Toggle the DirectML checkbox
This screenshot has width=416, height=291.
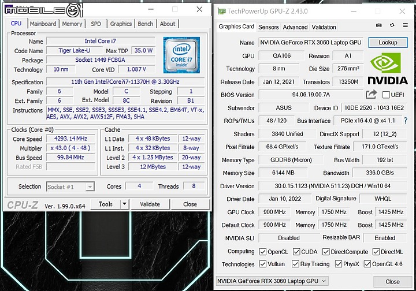pyautogui.click(x=376, y=252)
